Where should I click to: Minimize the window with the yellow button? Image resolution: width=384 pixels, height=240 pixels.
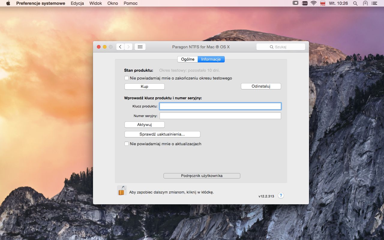tap(105, 47)
